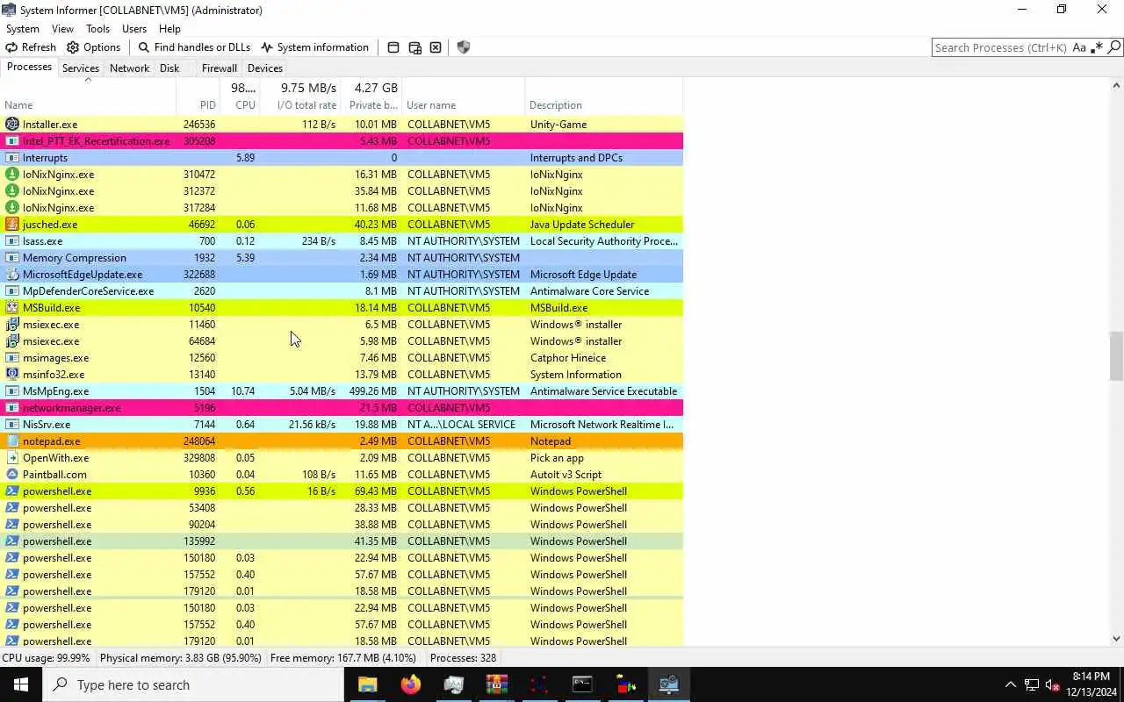1124x702 pixels.
Task: Select the Interrupts row
Action: (x=342, y=158)
